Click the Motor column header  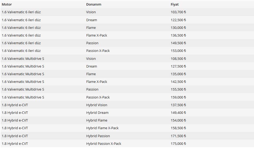[7, 5]
